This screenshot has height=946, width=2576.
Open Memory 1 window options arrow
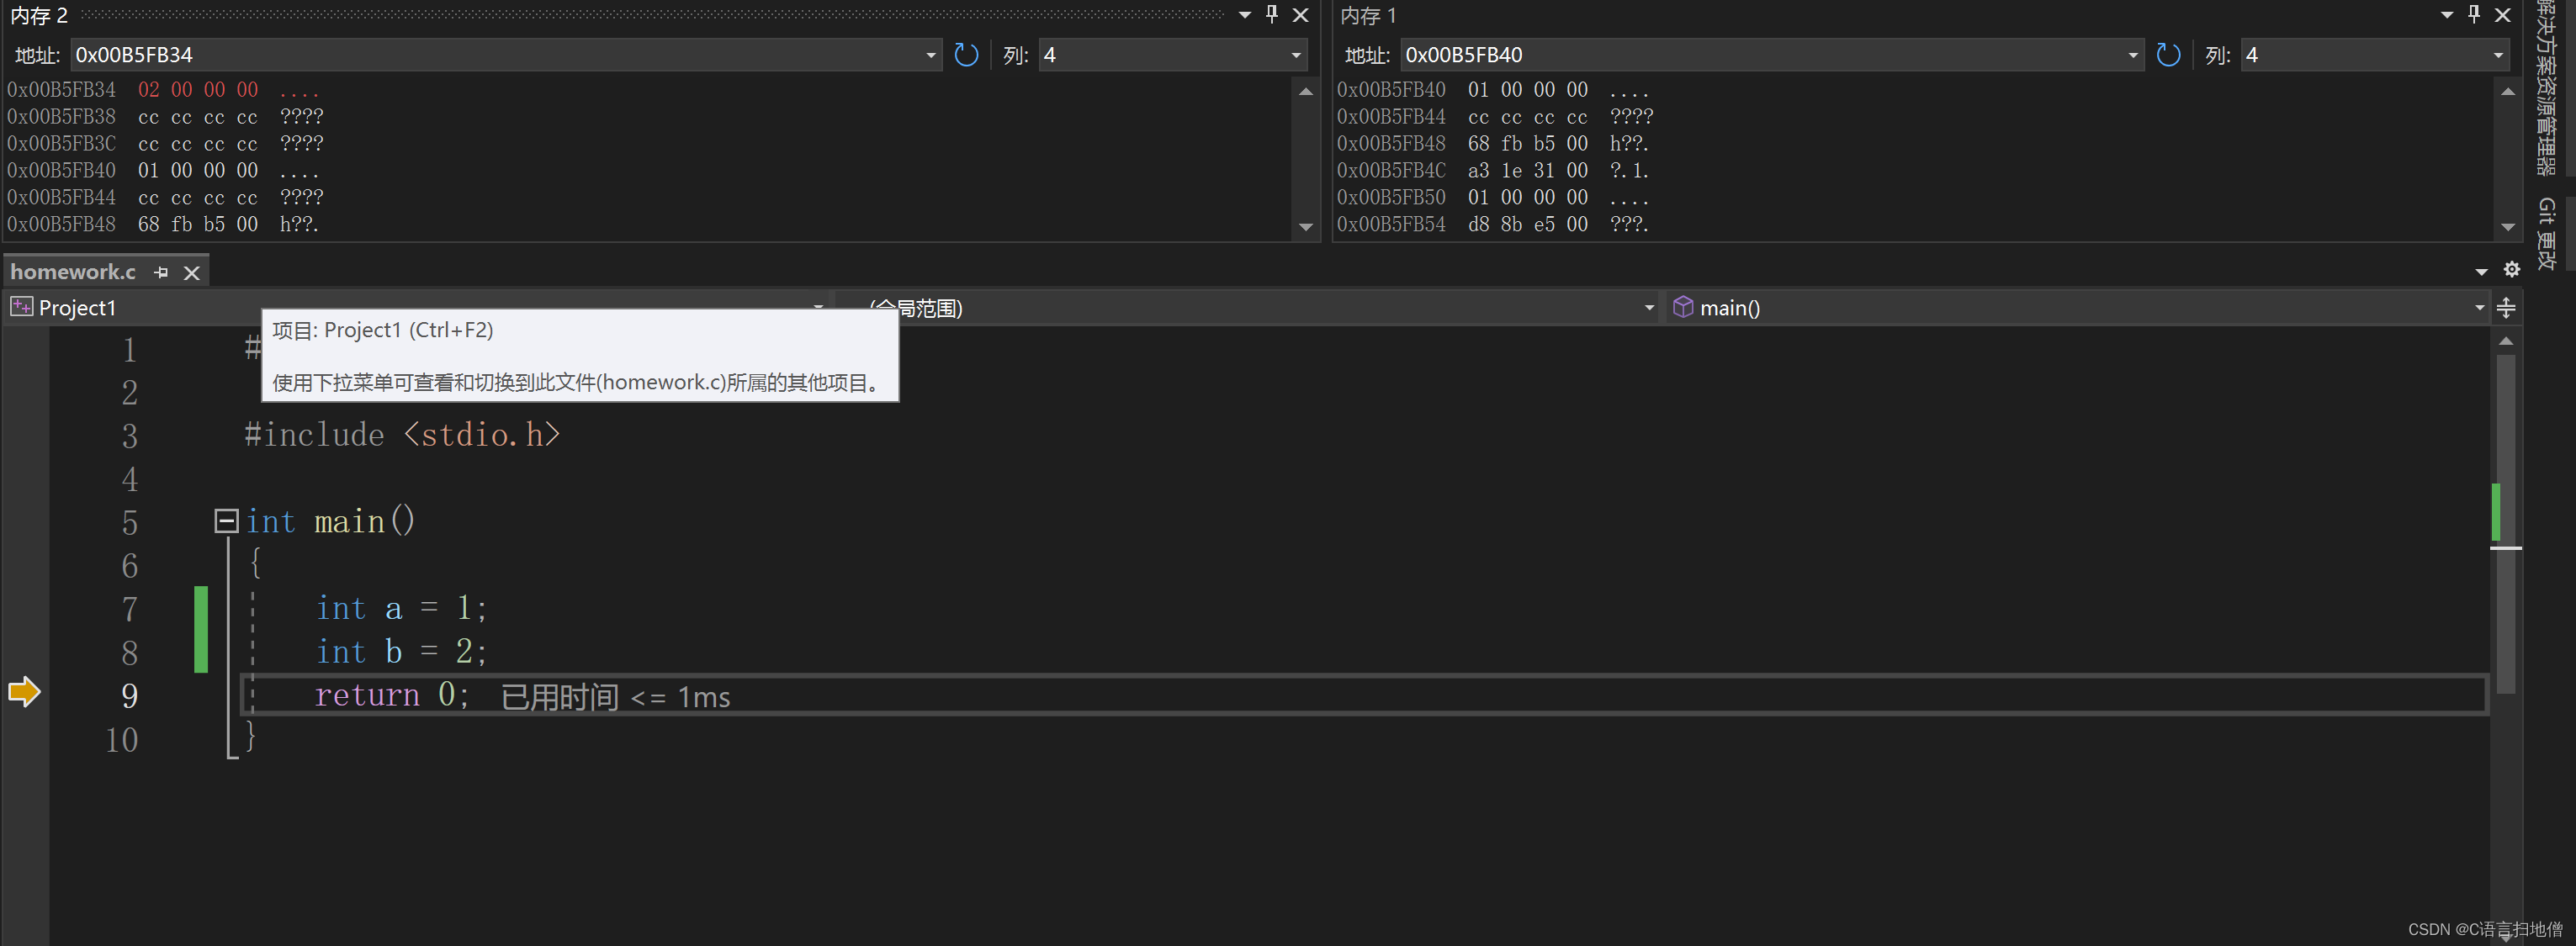pyautogui.click(x=2446, y=14)
